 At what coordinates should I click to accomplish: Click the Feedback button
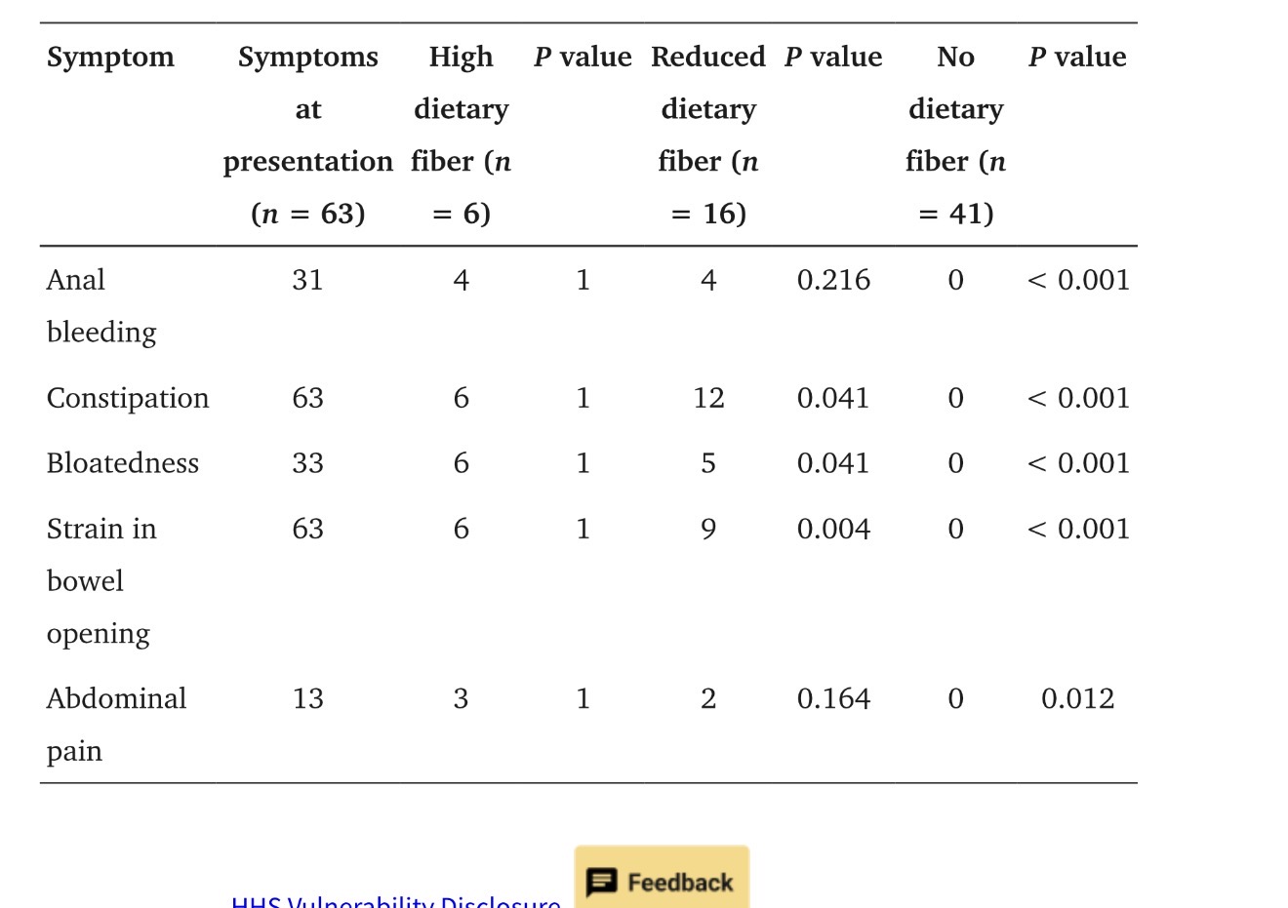(x=662, y=878)
